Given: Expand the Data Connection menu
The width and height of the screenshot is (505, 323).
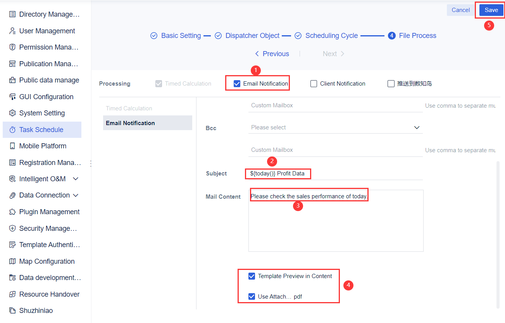Looking at the screenshot, I should [x=76, y=195].
